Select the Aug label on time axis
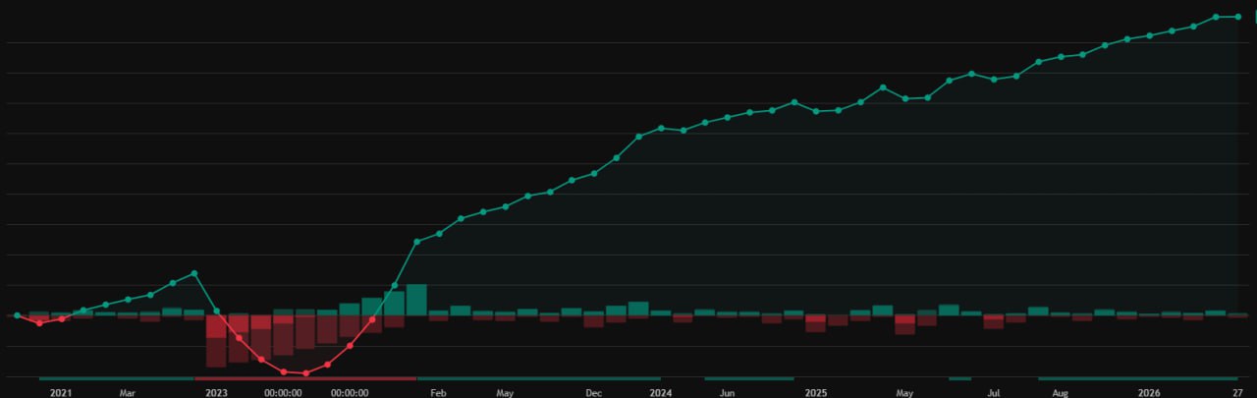1257x398 pixels. [1061, 392]
